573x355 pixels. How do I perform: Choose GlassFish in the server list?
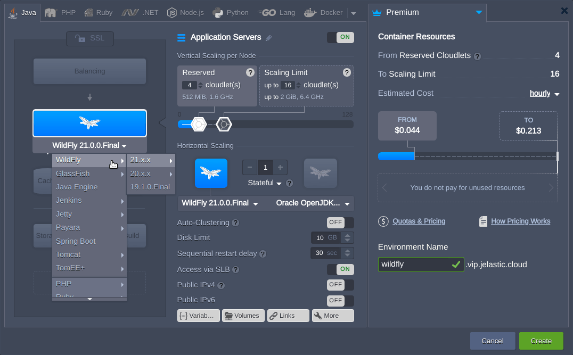(x=89, y=174)
